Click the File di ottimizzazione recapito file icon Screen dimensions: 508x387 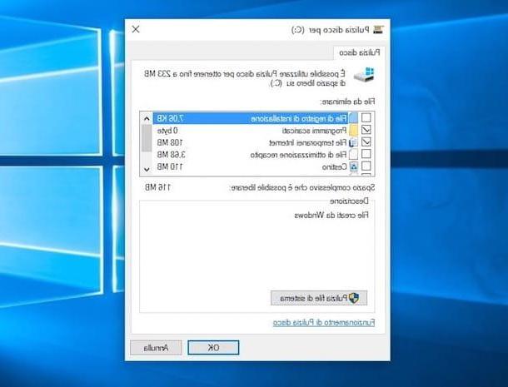(353, 154)
